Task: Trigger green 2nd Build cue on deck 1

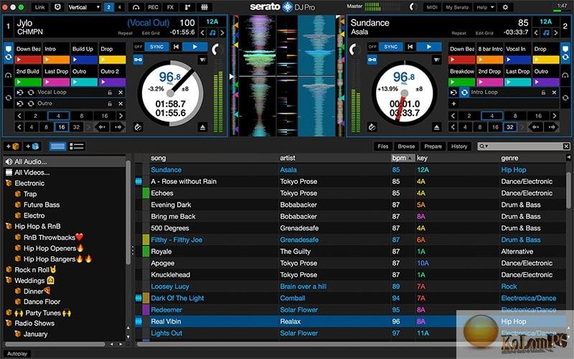Action: click(x=28, y=82)
